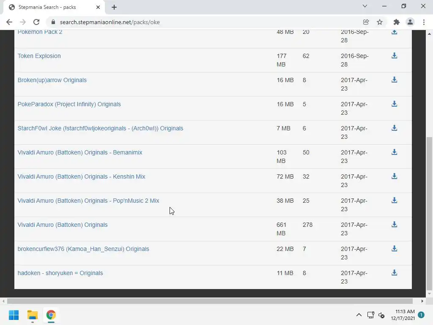Download StarchF0wl Joke Originals pack
This screenshot has height=325, width=433.
pos(394,128)
